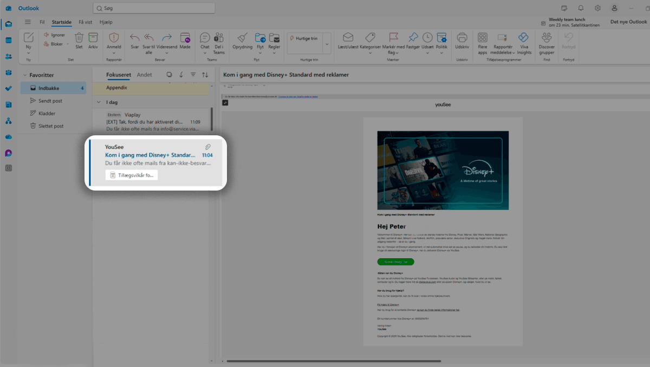This screenshot has height=367, width=650.
Task: Open People contacts in the app bar
Action: (x=8, y=56)
